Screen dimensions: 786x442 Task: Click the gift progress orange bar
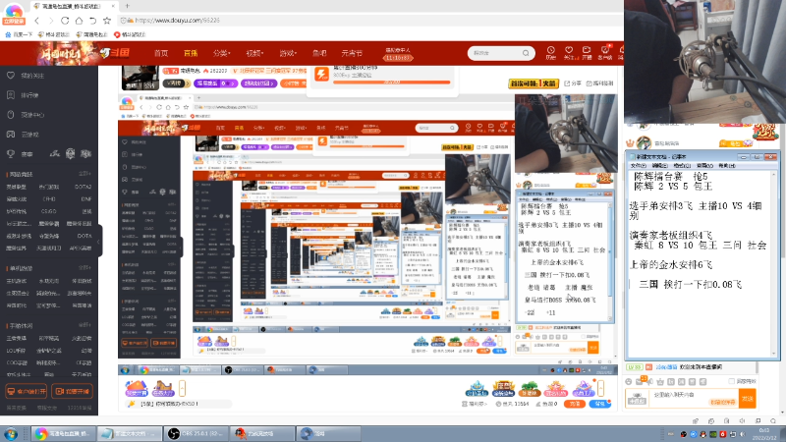click(391, 83)
